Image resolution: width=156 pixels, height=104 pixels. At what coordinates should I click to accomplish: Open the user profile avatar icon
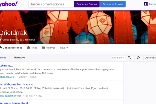tap(146, 4)
